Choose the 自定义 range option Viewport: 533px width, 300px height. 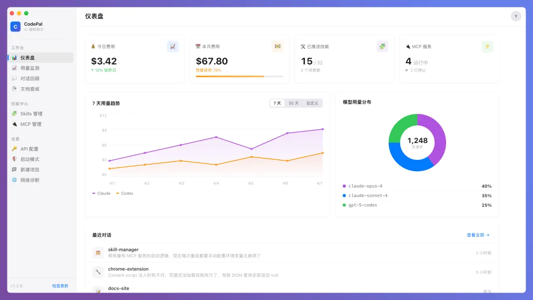pos(312,103)
